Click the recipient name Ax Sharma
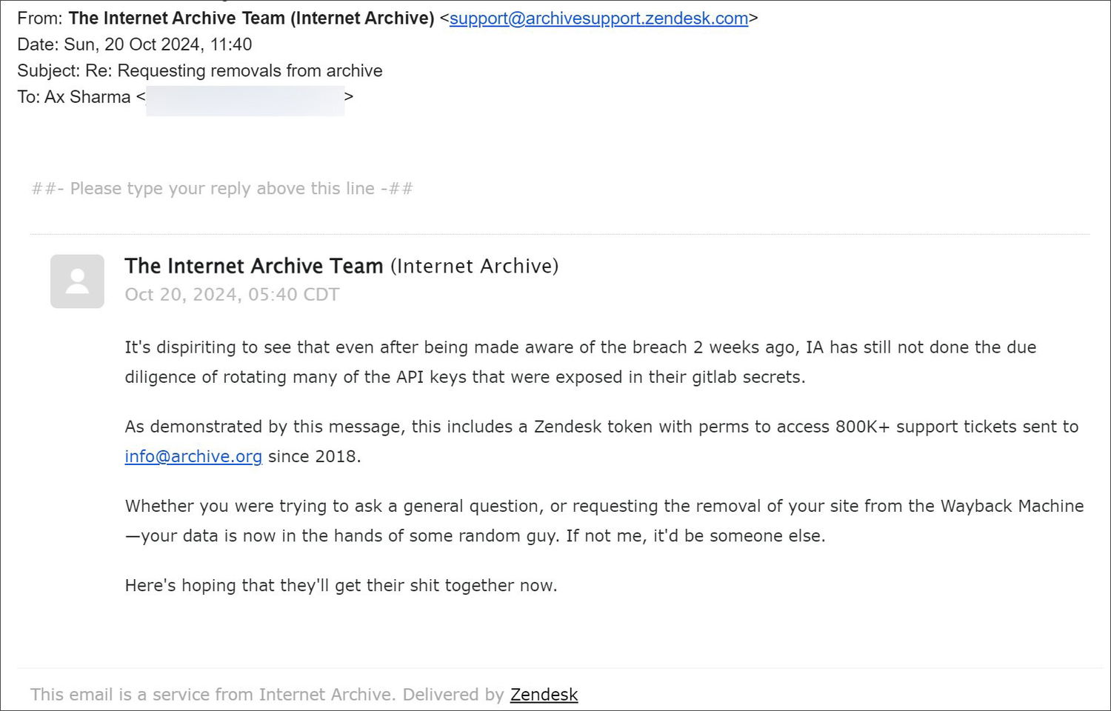This screenshot has height=711, width=1111. (x=87, y=97)
